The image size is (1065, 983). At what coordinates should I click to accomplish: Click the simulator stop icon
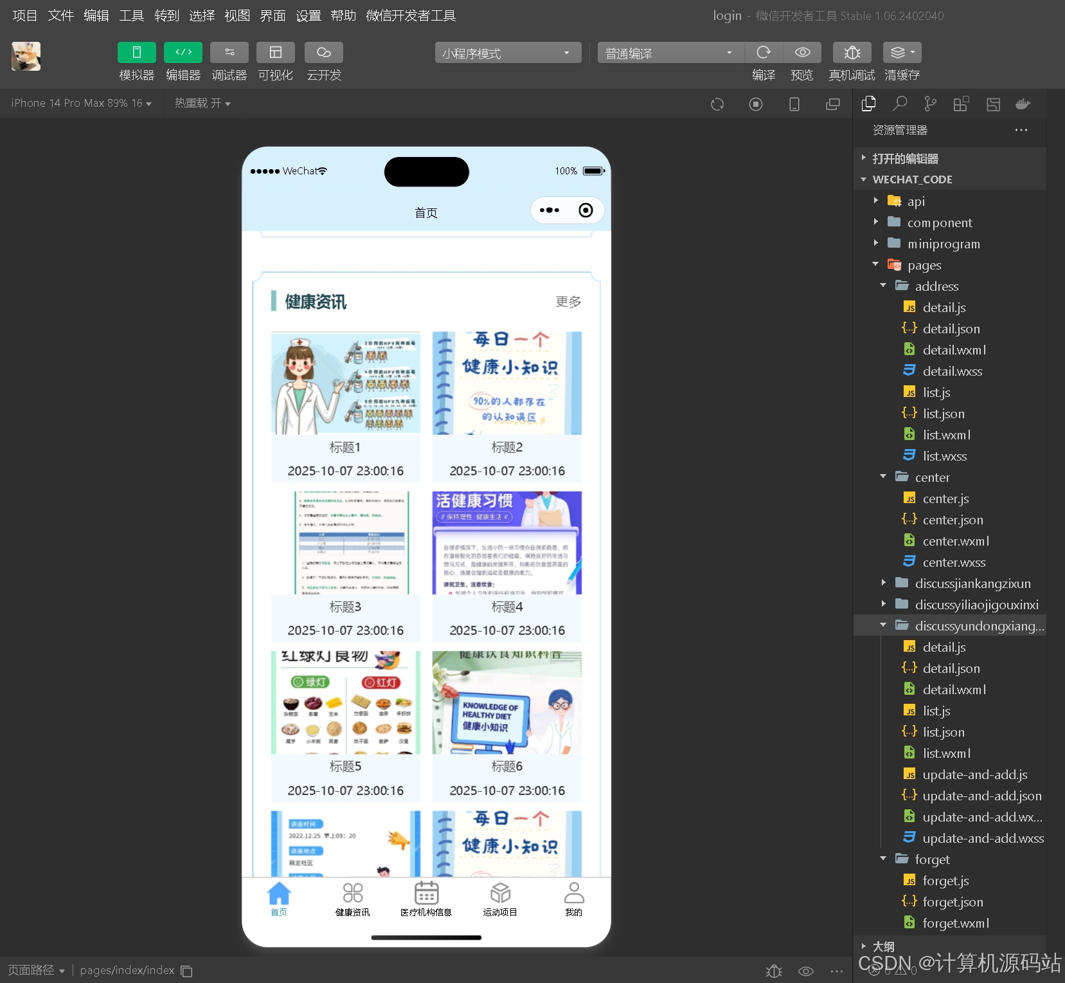click(756, 104)
